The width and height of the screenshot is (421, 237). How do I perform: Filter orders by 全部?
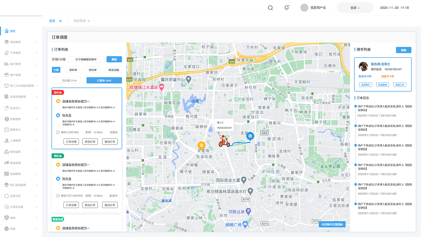56,70
